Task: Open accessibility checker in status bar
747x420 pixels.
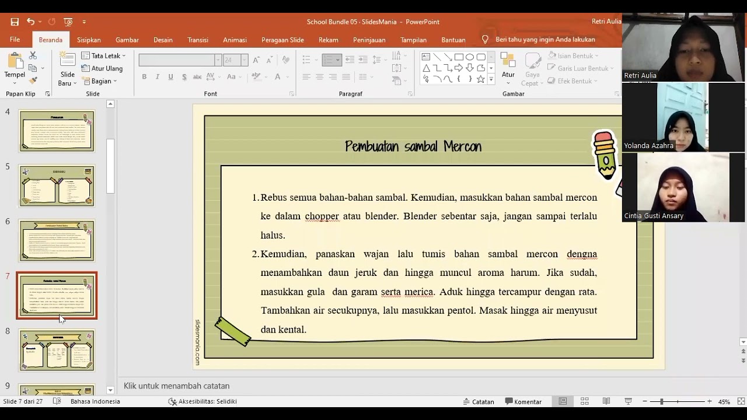Action: [x=202, y=401]
